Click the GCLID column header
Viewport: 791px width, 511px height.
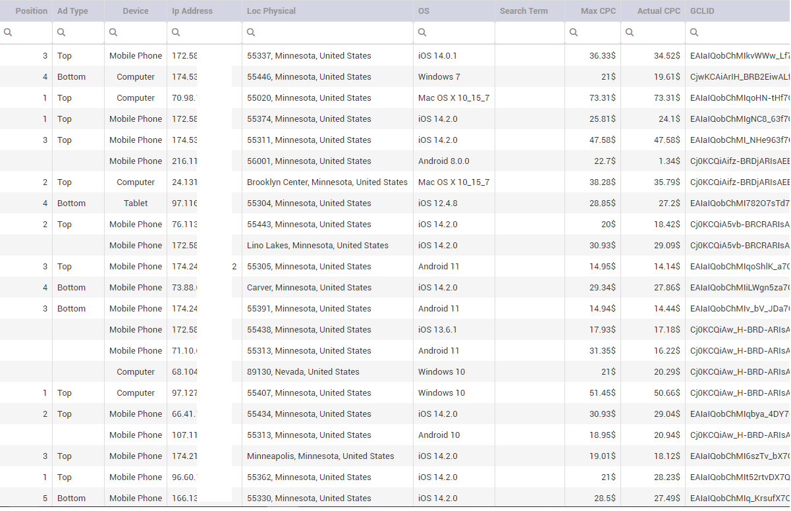point(702,11)
